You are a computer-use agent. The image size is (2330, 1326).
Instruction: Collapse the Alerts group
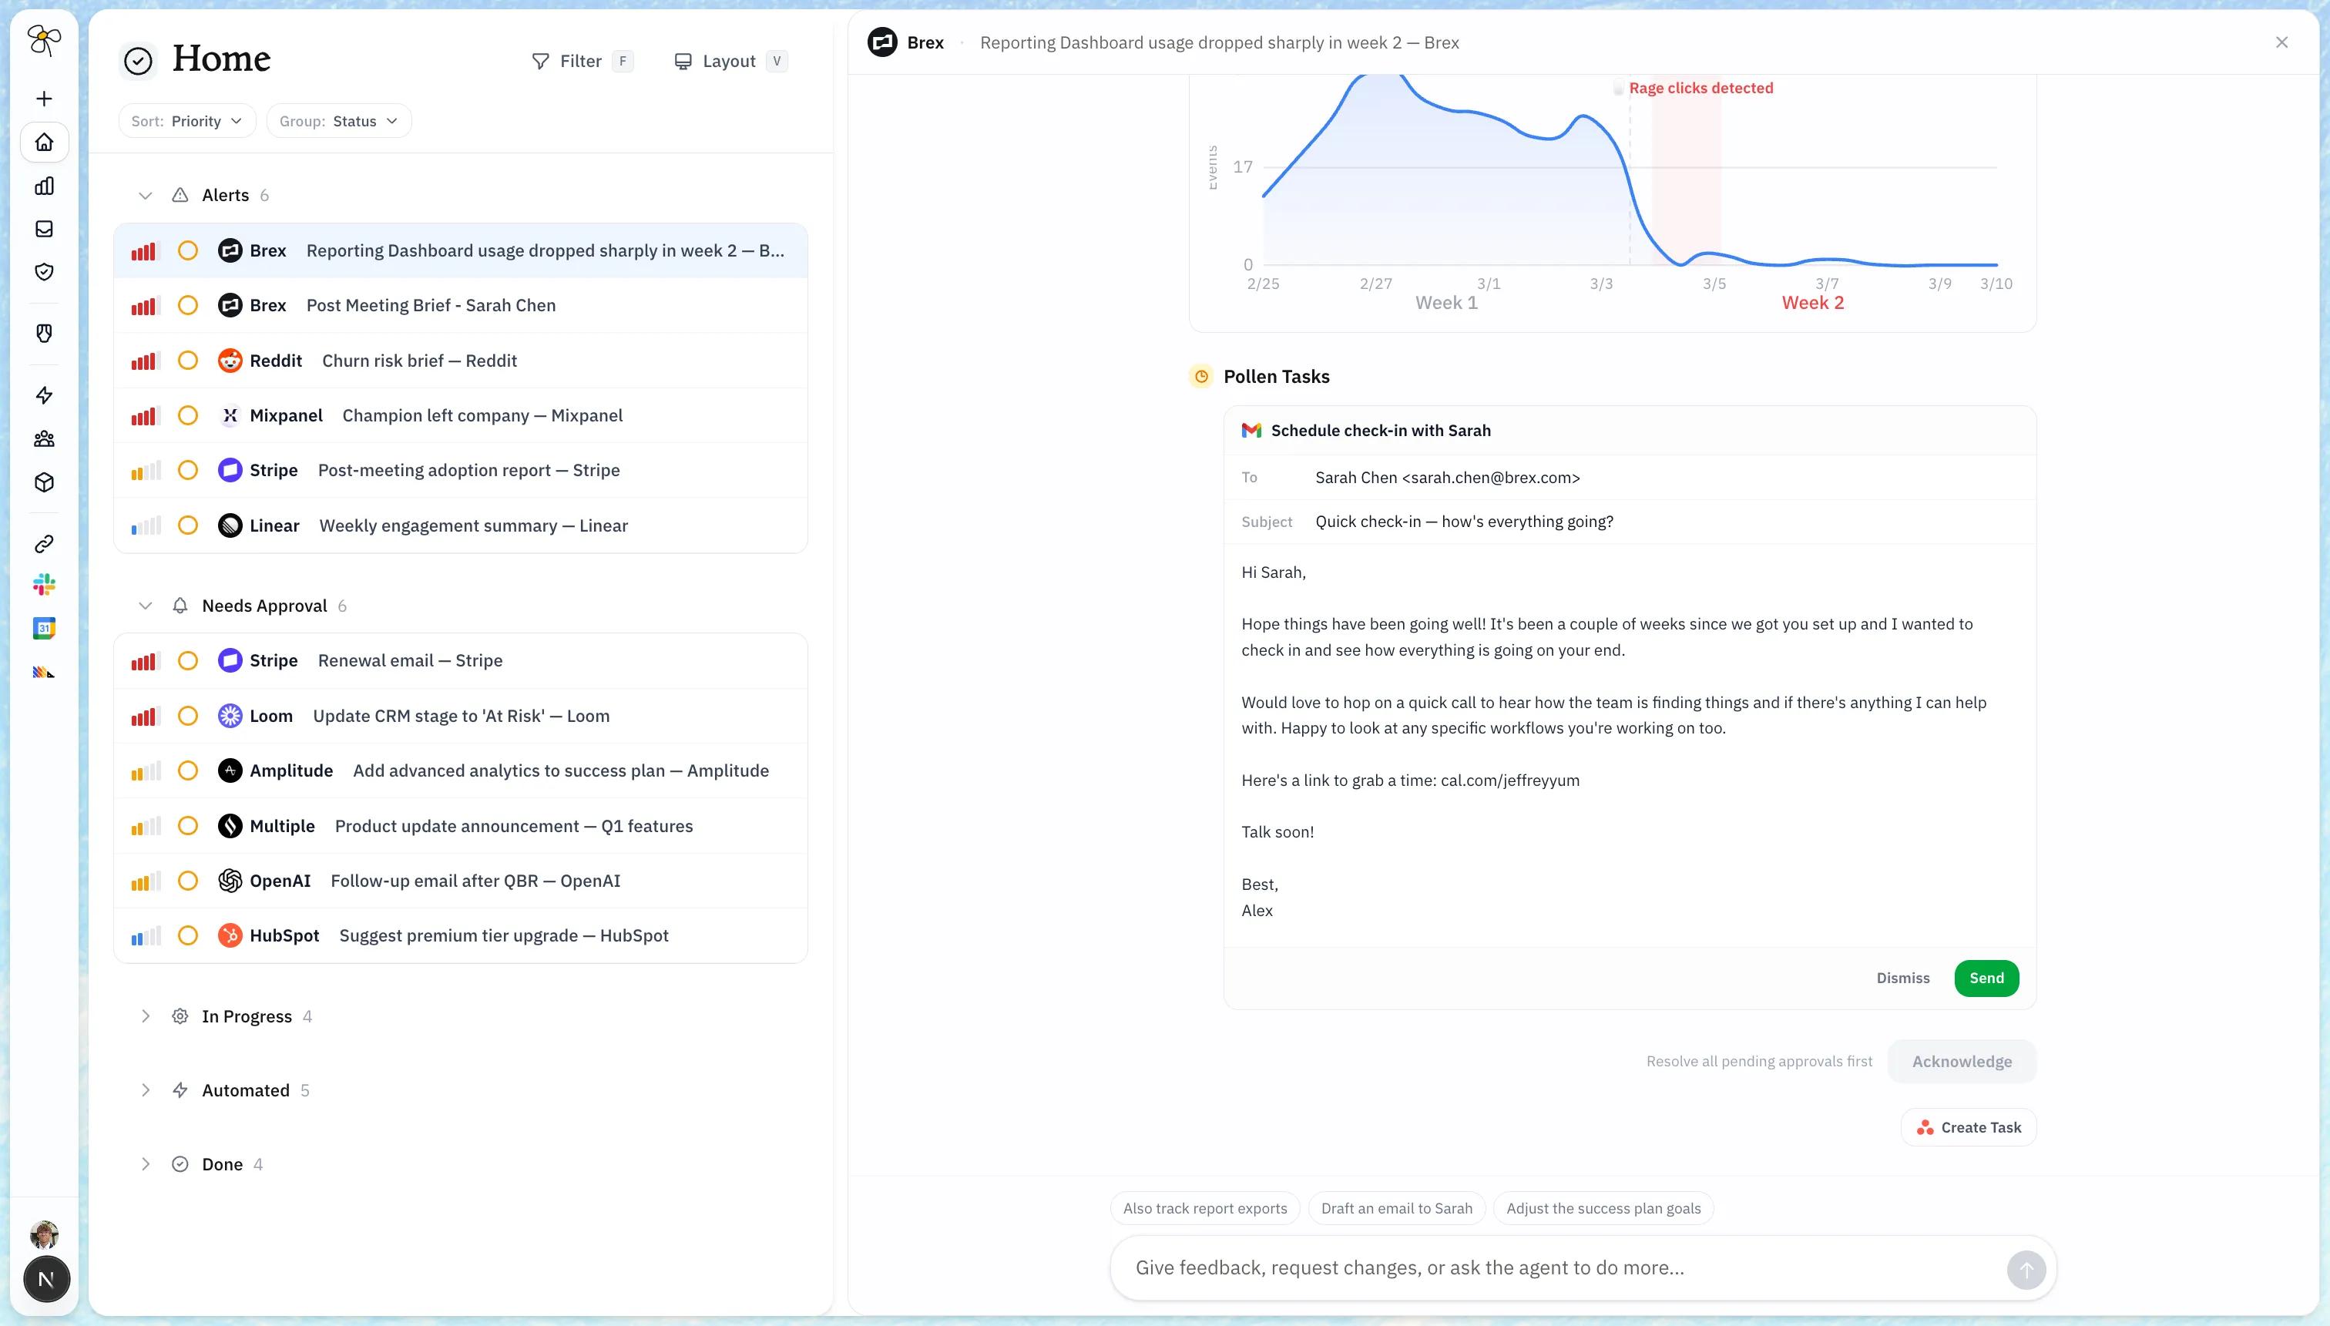pos(145,195)
